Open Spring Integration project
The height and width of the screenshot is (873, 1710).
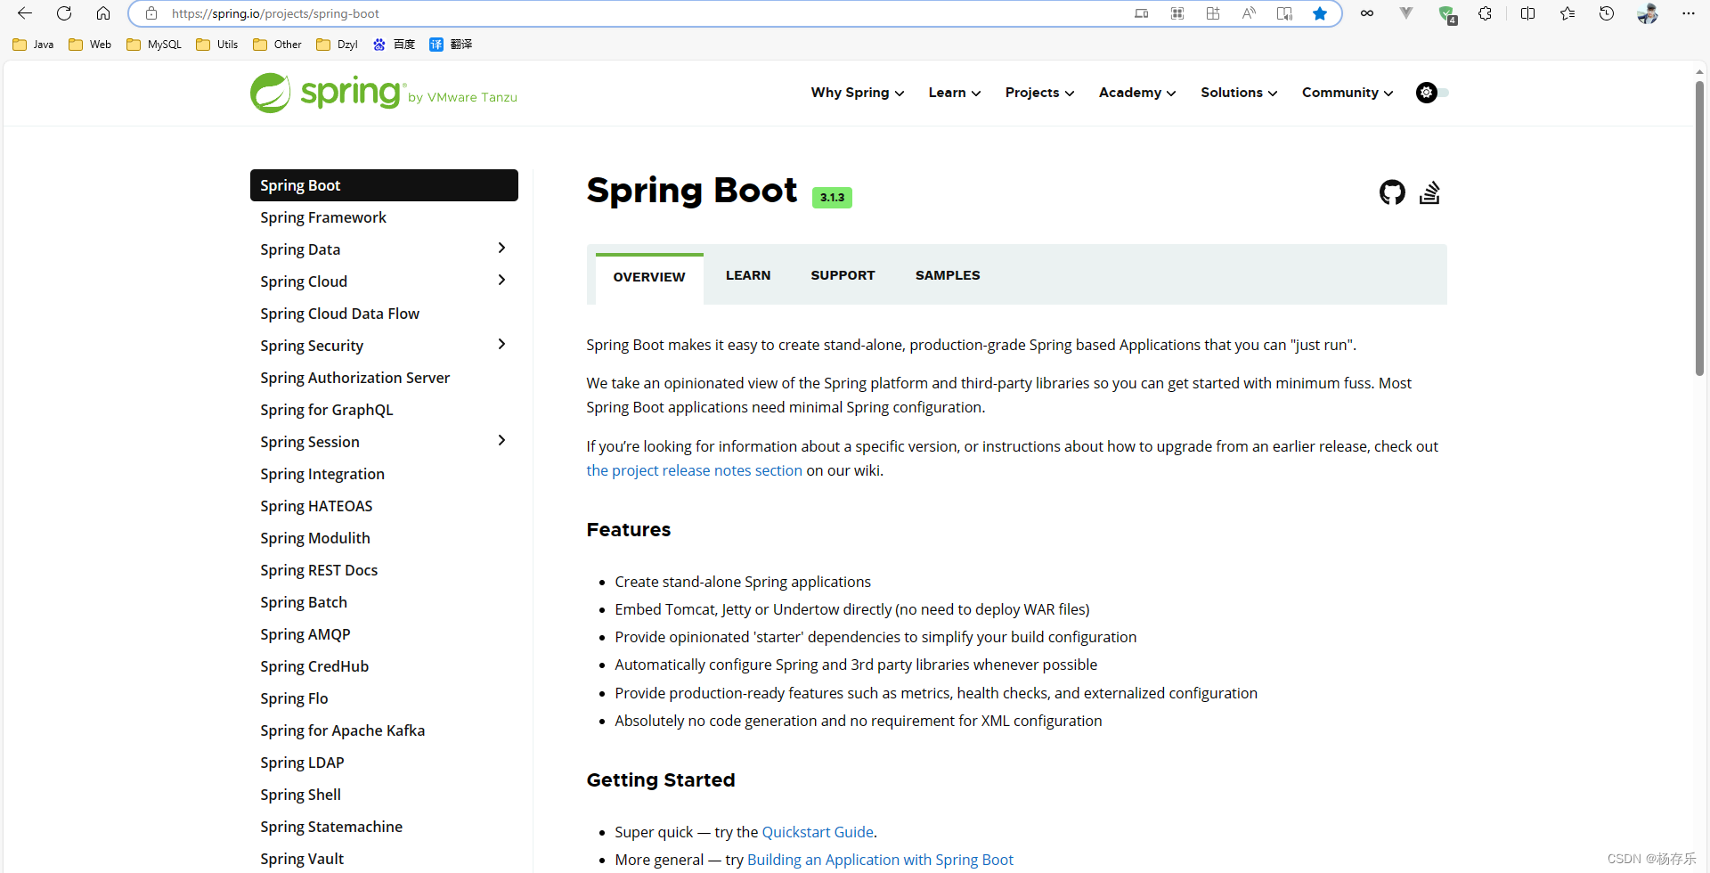pos(322,474)
